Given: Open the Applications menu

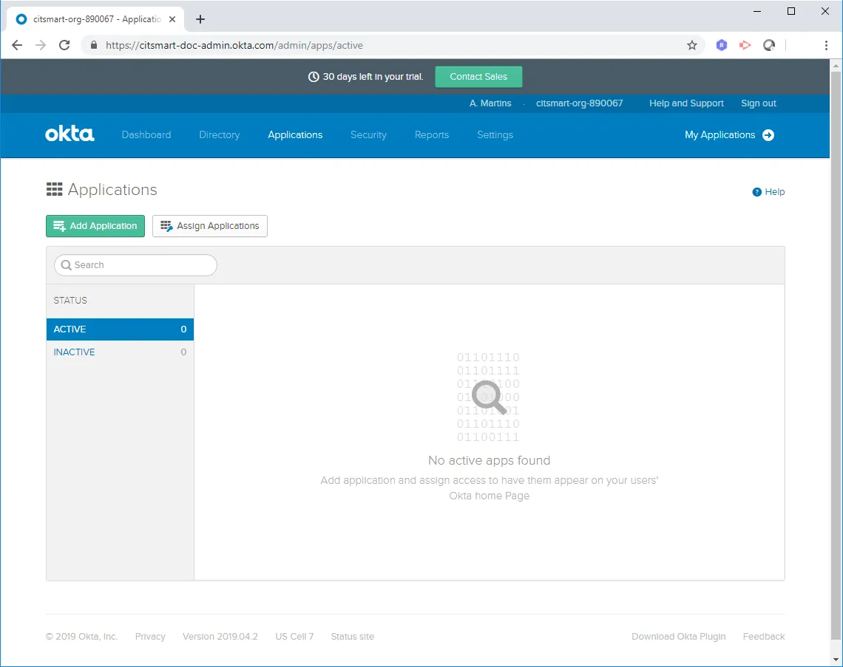Looking at the screenshot, I should pos(295,134).
